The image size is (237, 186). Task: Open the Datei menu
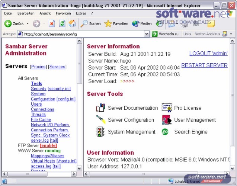[8, 13]
